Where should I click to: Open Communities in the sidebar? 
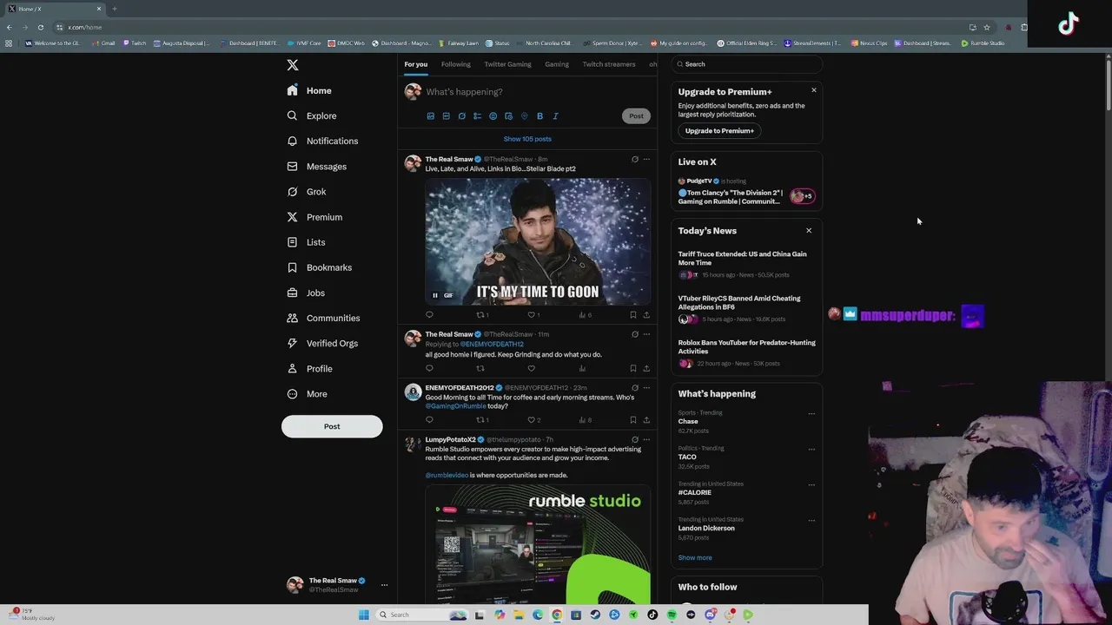[323, 318]
